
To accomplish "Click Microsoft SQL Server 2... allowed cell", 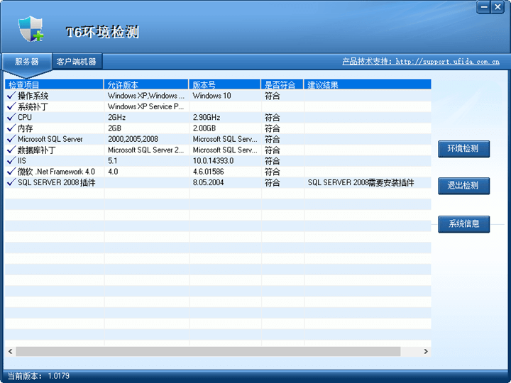I will [146, 150].
